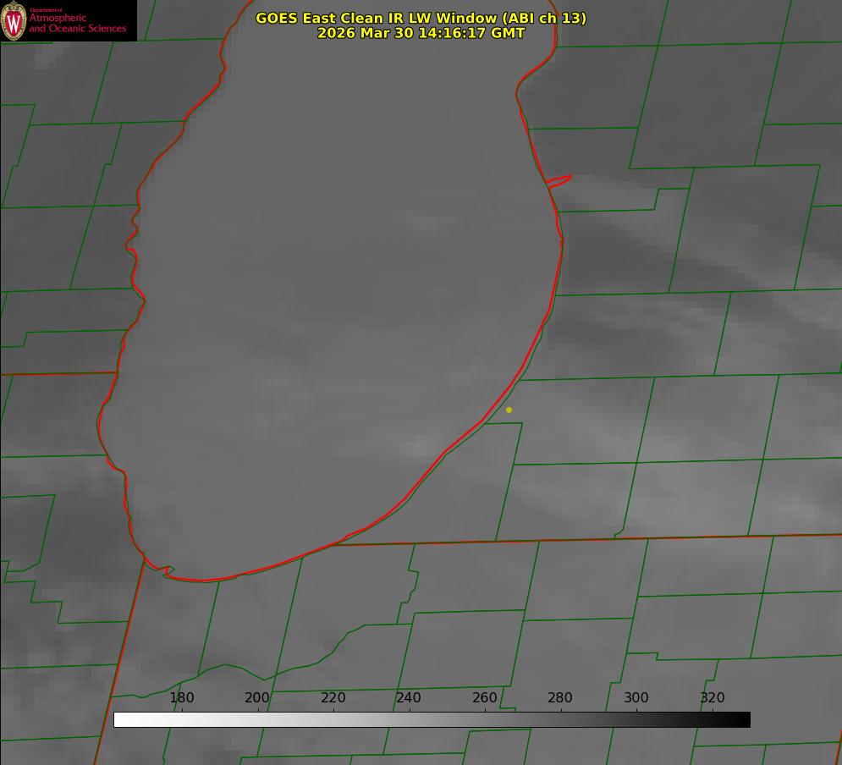The width and height of the screenshot is (842, 765).
Task: Open the Atmospheric and Oceanic Sciences link
Action: tap(77, 24)
